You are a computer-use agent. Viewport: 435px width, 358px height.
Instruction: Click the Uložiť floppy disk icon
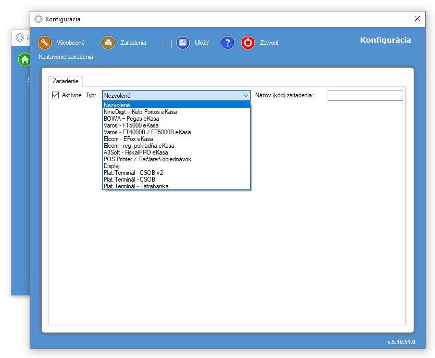point(182,43)
